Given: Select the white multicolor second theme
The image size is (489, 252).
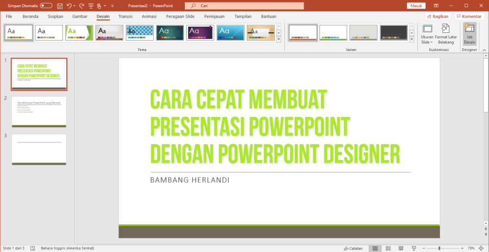Looking at the screenshot, I should tap(49, 33).
